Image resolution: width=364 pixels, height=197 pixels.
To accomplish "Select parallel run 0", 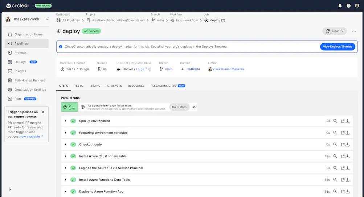I will 69,107.
